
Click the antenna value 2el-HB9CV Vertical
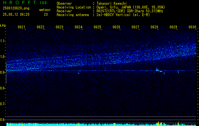click(114, 15)
